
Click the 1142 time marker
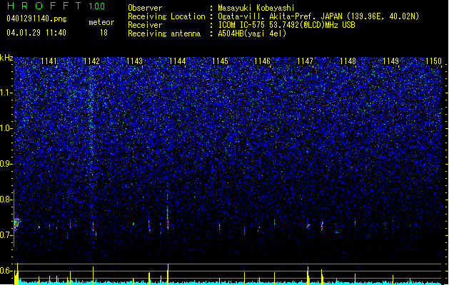tap(91, 61)
